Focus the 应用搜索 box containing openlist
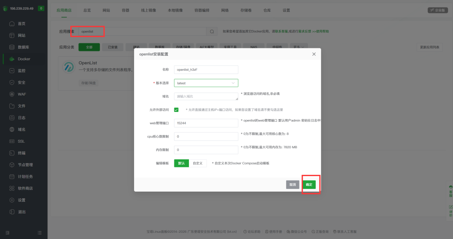This screenshot has width=453, height=239. point(142,31)
